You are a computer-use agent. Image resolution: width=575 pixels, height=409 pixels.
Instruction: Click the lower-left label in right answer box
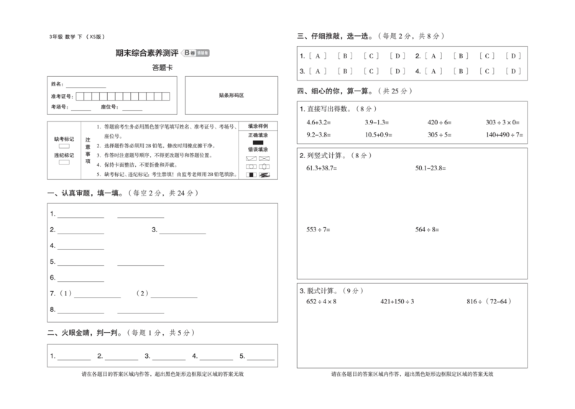coord(320,230)
